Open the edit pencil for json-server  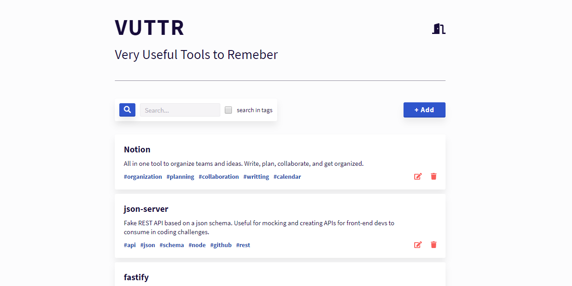pyautogui.click(x=418, y=244)
